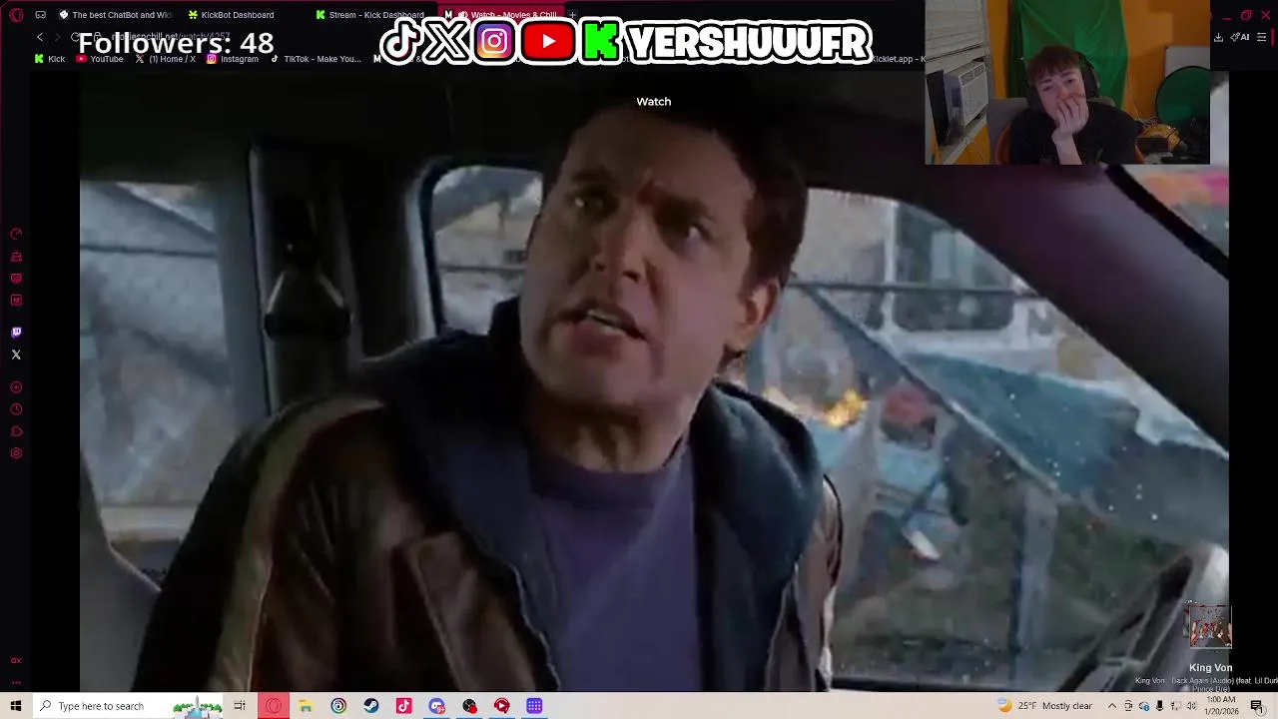Screen dimensions: 1278x719
Task: Open the Kick bookmark
Action: [x=49, y=59]
